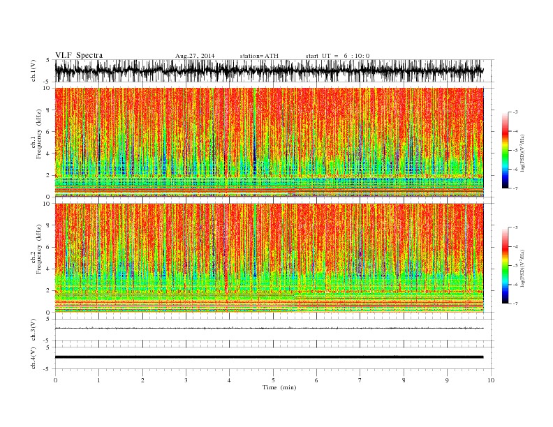The width and height of the screenshot is (553, 427).
Task: Click the ch.1 spectrogram color scale bar
Action: point(505,150)
